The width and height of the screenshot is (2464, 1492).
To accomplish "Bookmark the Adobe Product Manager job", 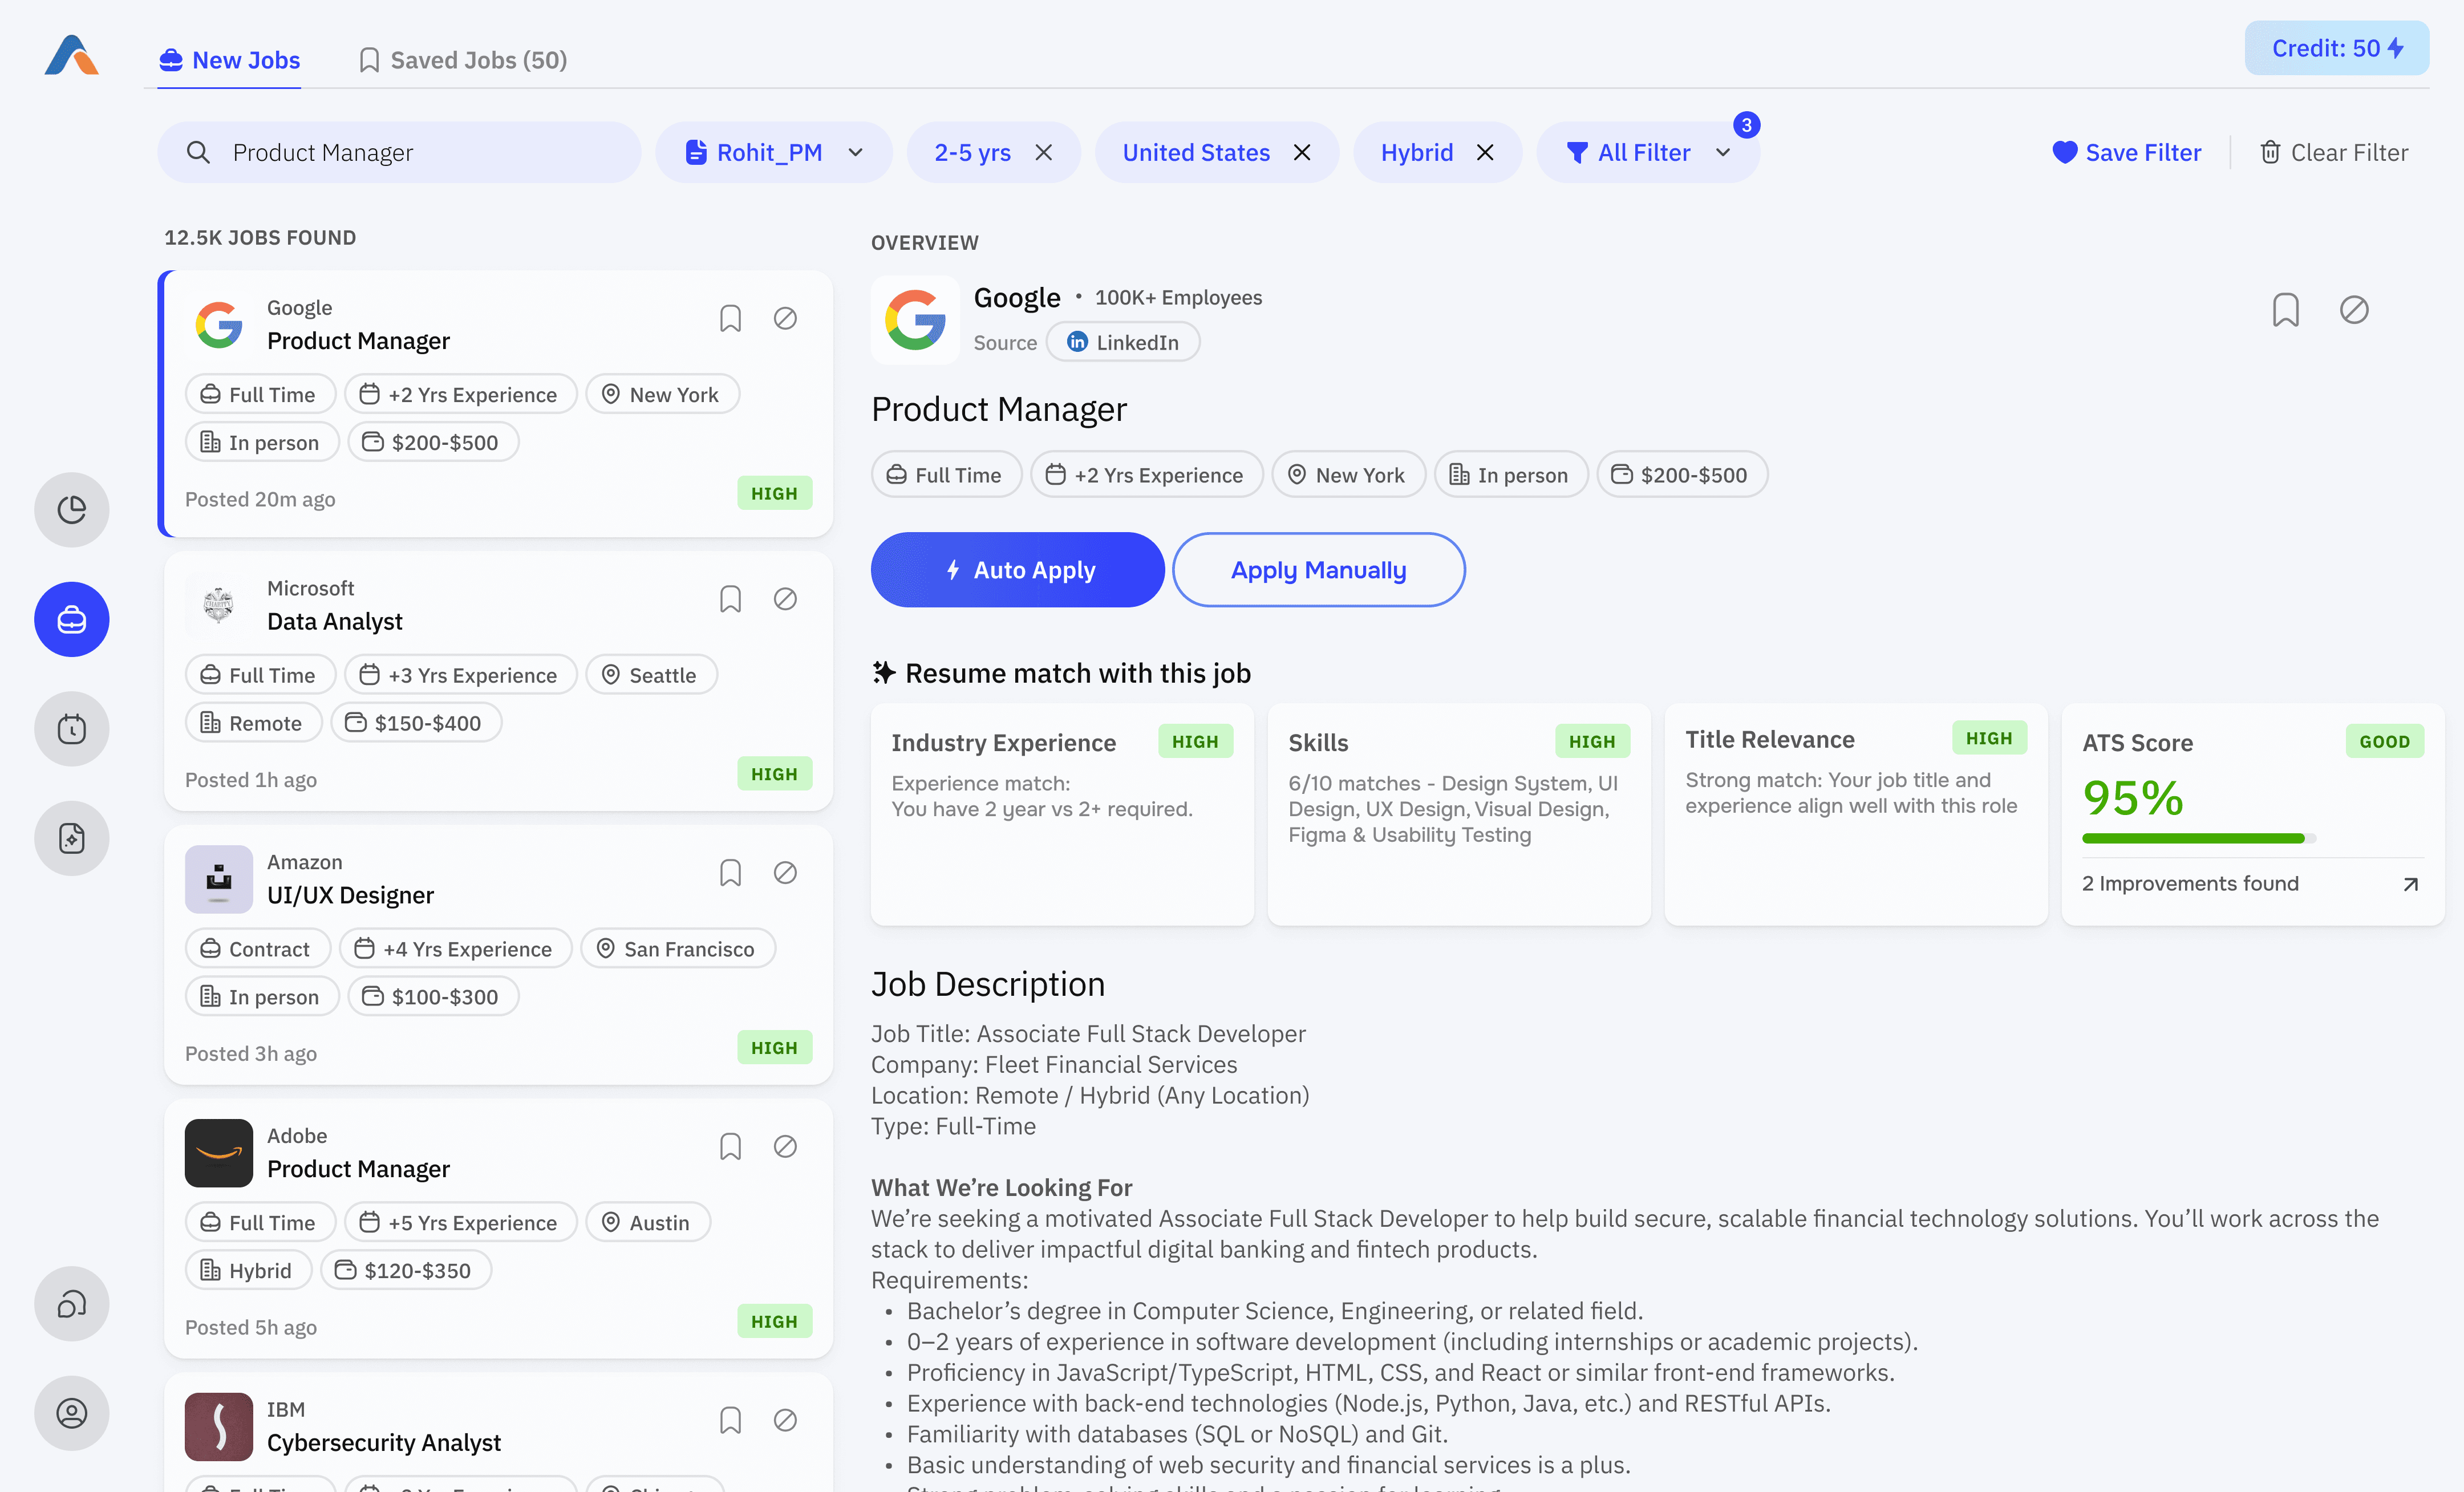I will (730, 1147).
